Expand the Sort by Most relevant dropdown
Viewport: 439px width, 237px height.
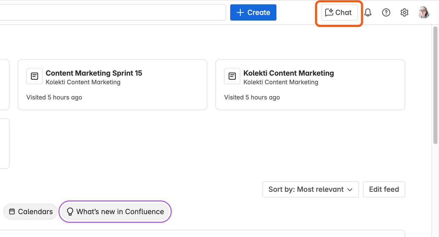[310, 189]
